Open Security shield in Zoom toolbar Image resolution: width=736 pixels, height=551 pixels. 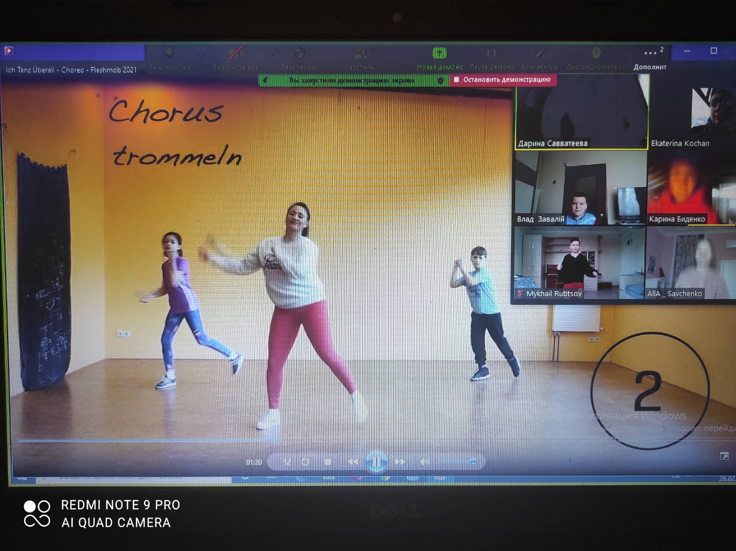click(x=299, y=58)
